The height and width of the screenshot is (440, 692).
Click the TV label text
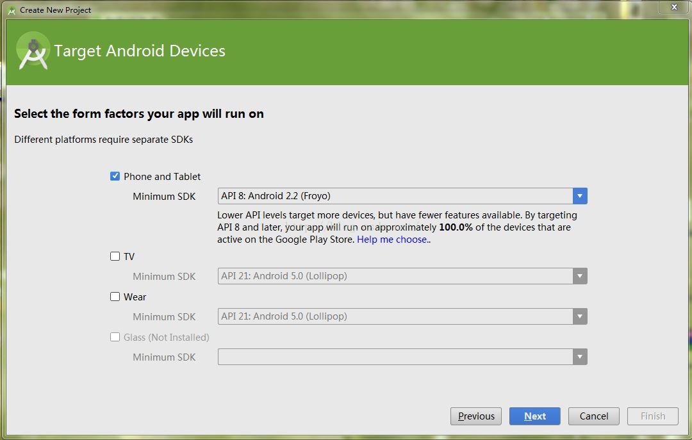point(129,256)
